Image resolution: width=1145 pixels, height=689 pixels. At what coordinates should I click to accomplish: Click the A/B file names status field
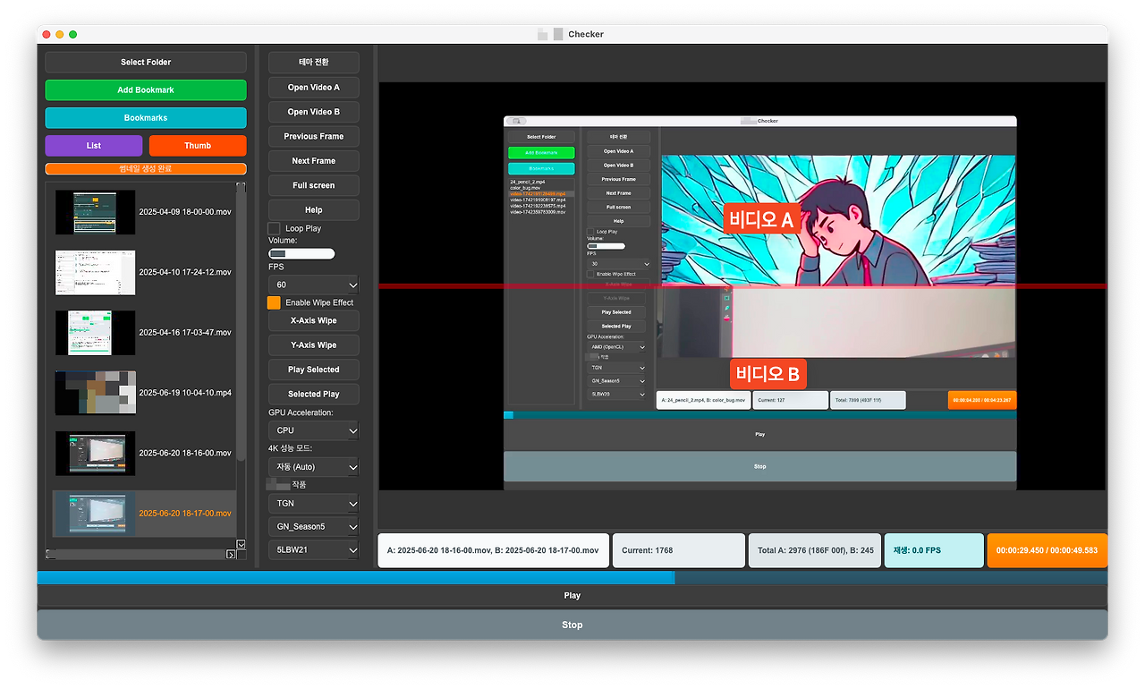click(494, 551)
